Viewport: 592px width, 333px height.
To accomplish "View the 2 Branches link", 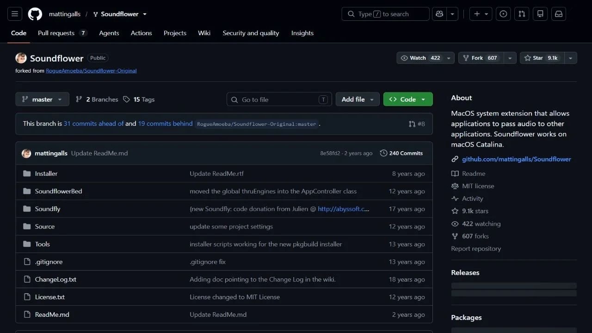I will coord(97,99).
